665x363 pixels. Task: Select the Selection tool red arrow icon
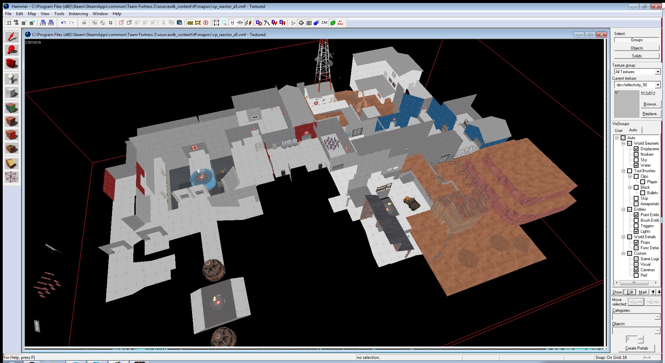pyautogui.click(x=12, y=37)
